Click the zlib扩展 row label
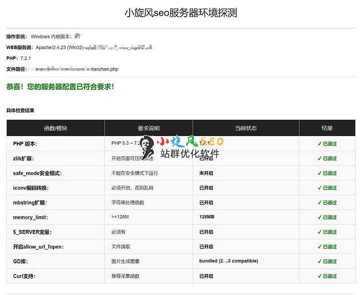 point(24,158)
